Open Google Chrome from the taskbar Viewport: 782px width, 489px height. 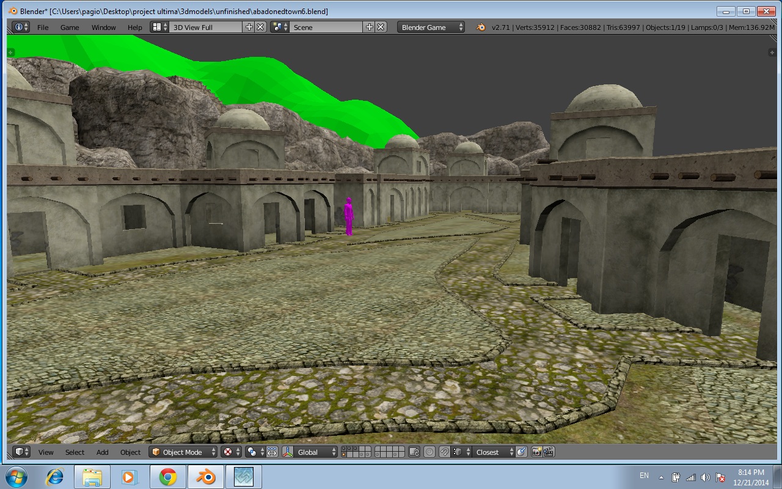167,477
